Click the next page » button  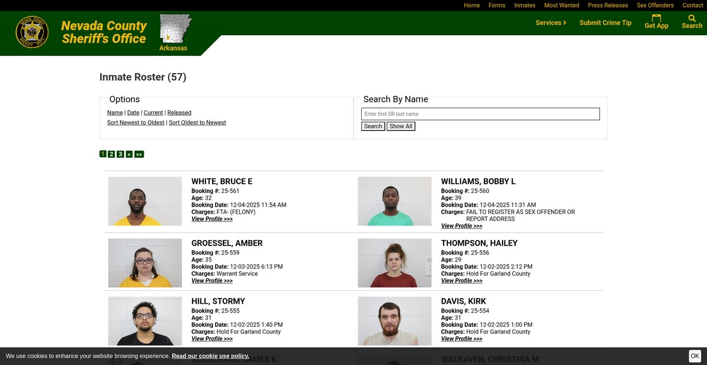(129, 154)
